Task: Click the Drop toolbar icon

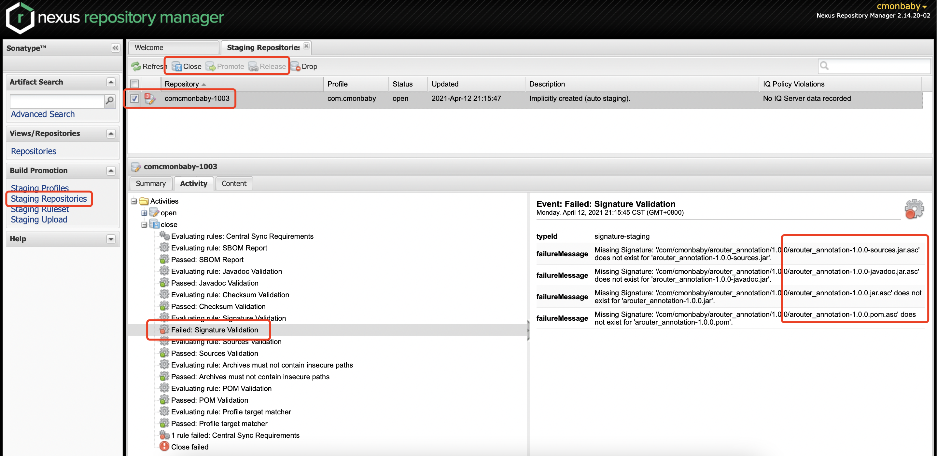Action: 295,66
